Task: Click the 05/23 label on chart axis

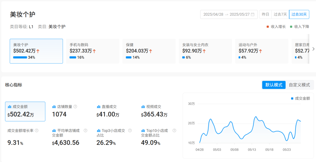Action: coord(286,149)
